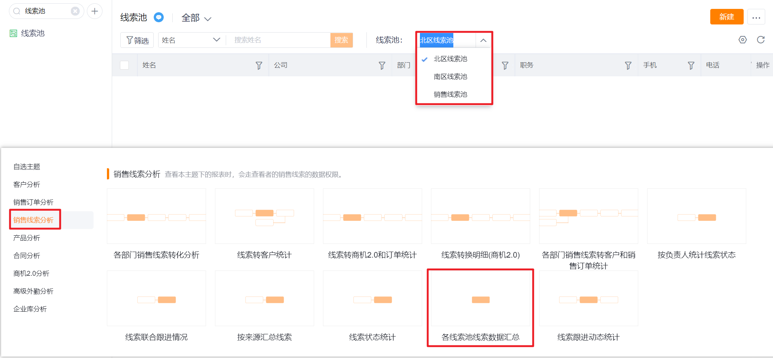Open 按负责人统计线索状态 report thumbnail
This screenshot has width=773, height=358.
click(697, 216)
